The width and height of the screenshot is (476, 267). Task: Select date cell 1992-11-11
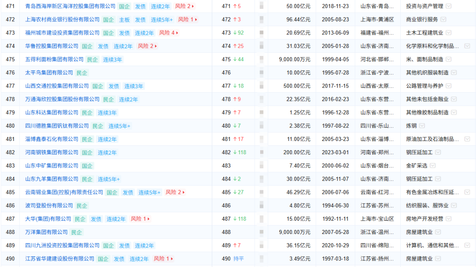pyautogui.click(x=335, y=219)
